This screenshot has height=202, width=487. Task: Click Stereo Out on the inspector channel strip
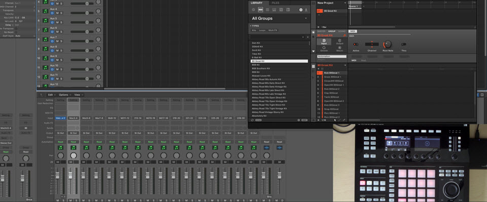click(x=6, y=143)
